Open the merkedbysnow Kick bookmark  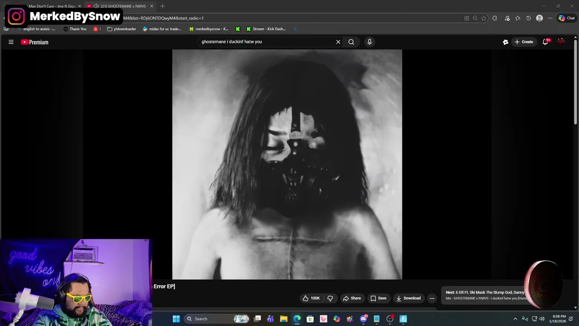click(209, 29)
